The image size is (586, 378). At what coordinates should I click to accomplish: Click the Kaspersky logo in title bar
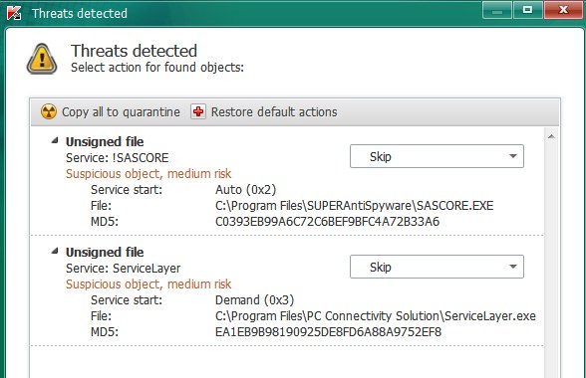pyautogui.click(x=14, y=13)
